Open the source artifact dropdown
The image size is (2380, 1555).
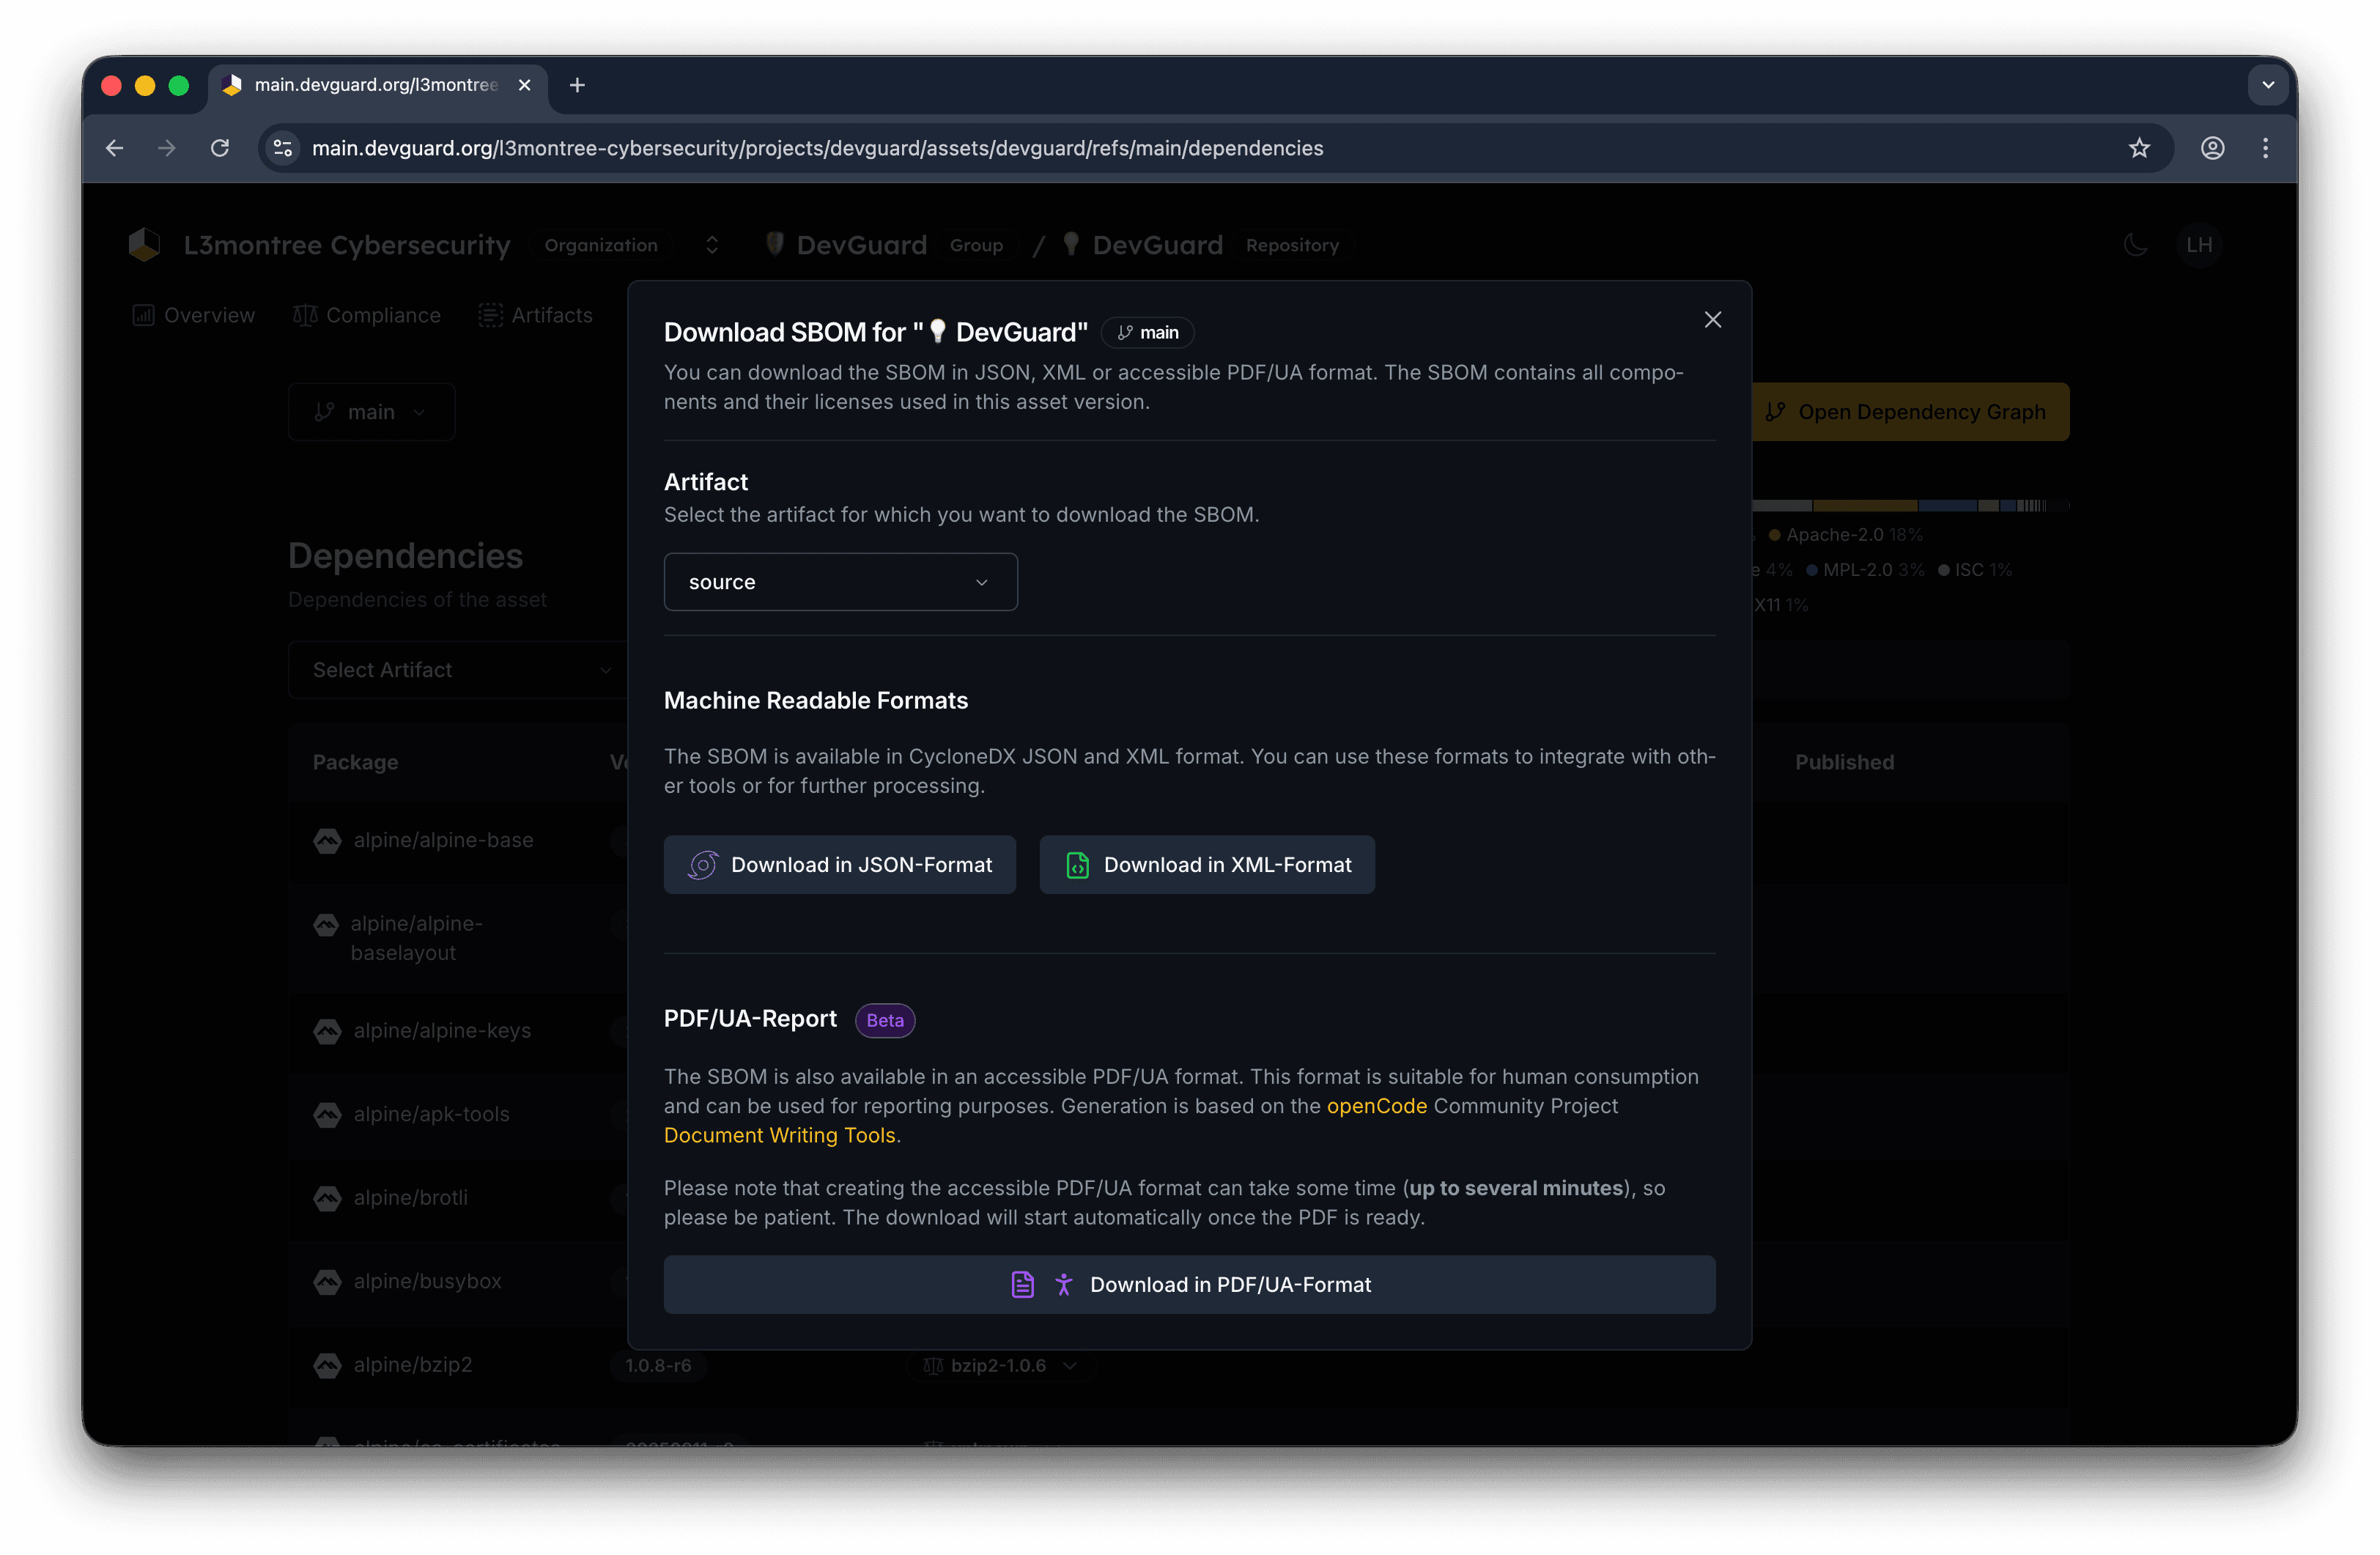[x=841, y=582]
